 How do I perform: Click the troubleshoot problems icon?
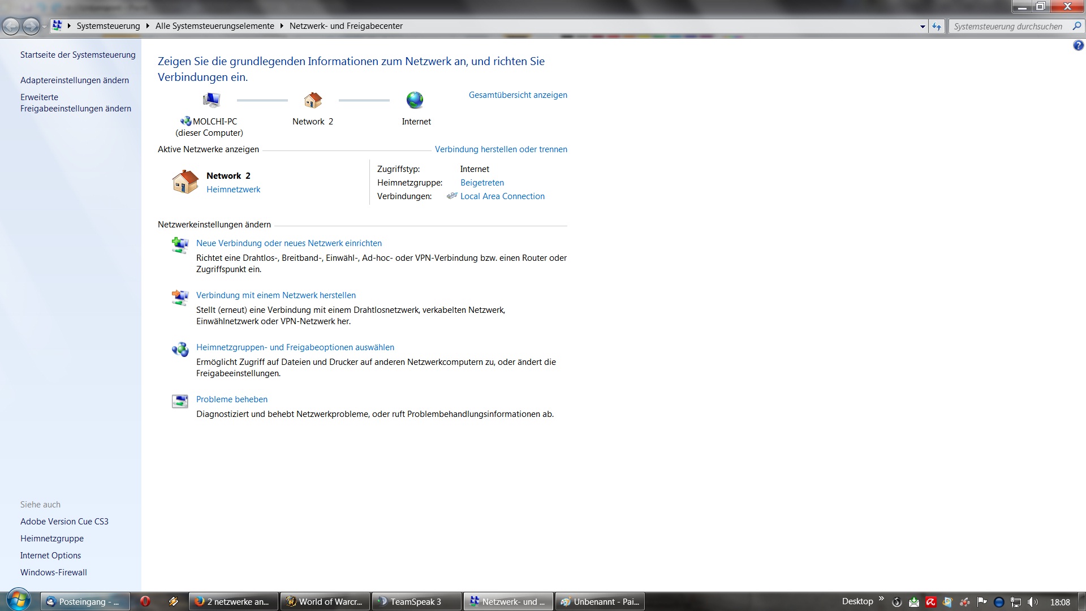click(180, 401)
